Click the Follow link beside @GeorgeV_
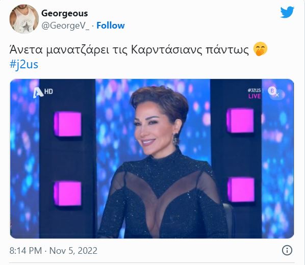Image resolution: width=305 pixels, height=265 pixels. [111, 25]
